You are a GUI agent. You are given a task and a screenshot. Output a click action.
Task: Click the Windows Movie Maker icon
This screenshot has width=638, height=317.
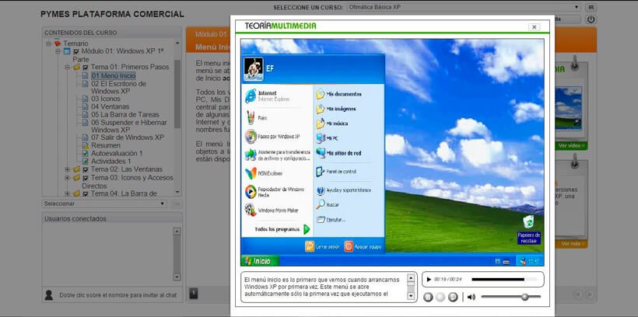pos(251,210)
